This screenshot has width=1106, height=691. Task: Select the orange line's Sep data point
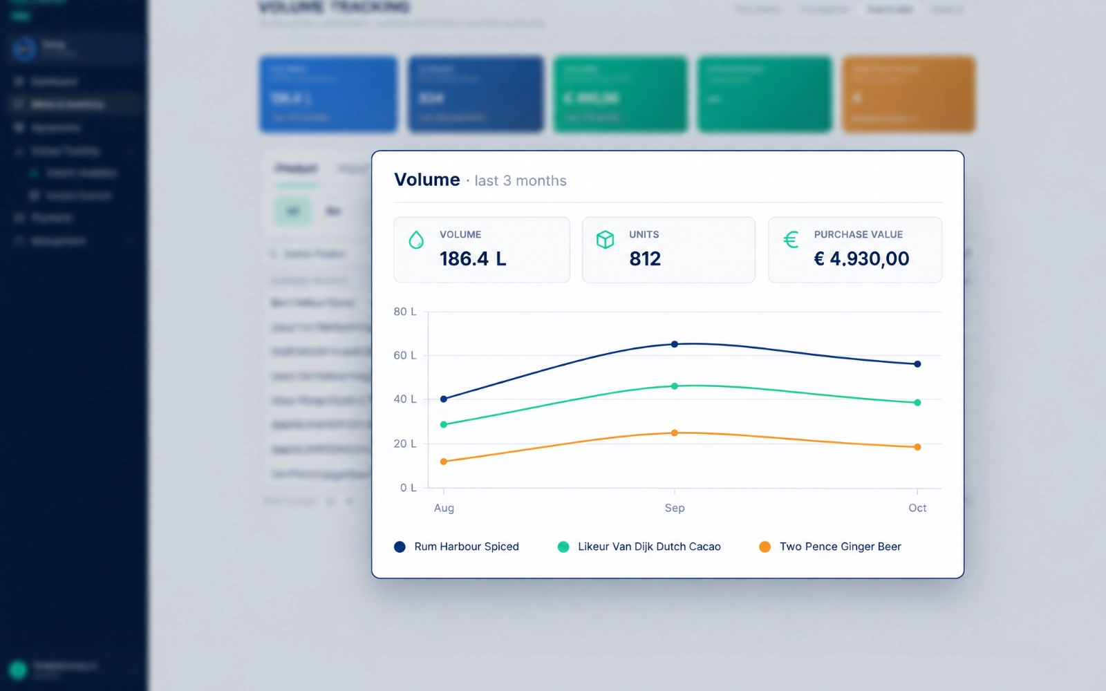(x=675, y=433)
